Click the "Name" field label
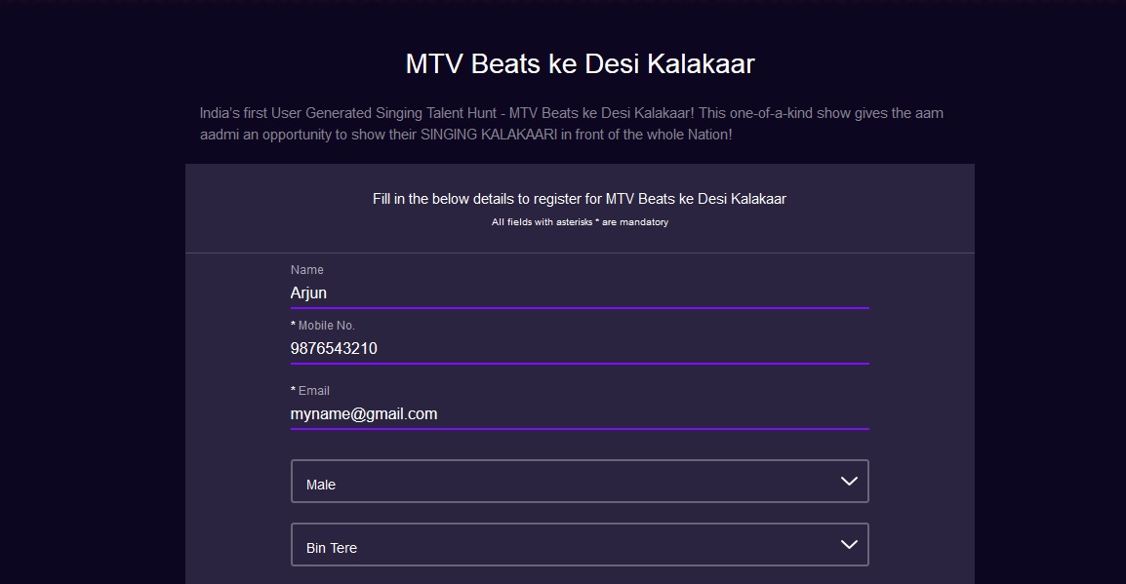The height and width of the screenshot is (584, 1126). (x=307, y=270)
